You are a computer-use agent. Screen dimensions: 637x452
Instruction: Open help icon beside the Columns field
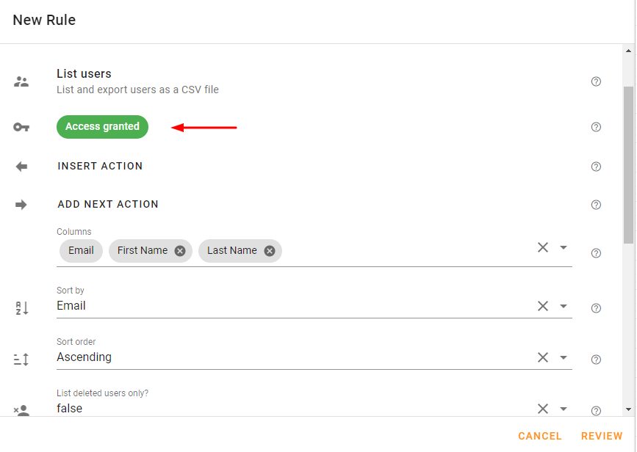(596, 253)
